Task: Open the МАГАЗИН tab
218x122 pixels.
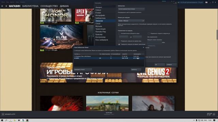Action: tap(15, 6)
